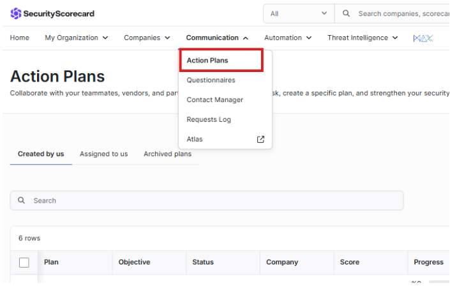This screenshot has height=288, width=464.
Task: Go to Home in navigation bar
Action: coord(20,38)
